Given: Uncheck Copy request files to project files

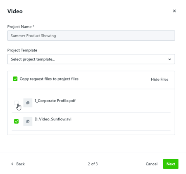Looking at the screenshot, I should 15,79.
